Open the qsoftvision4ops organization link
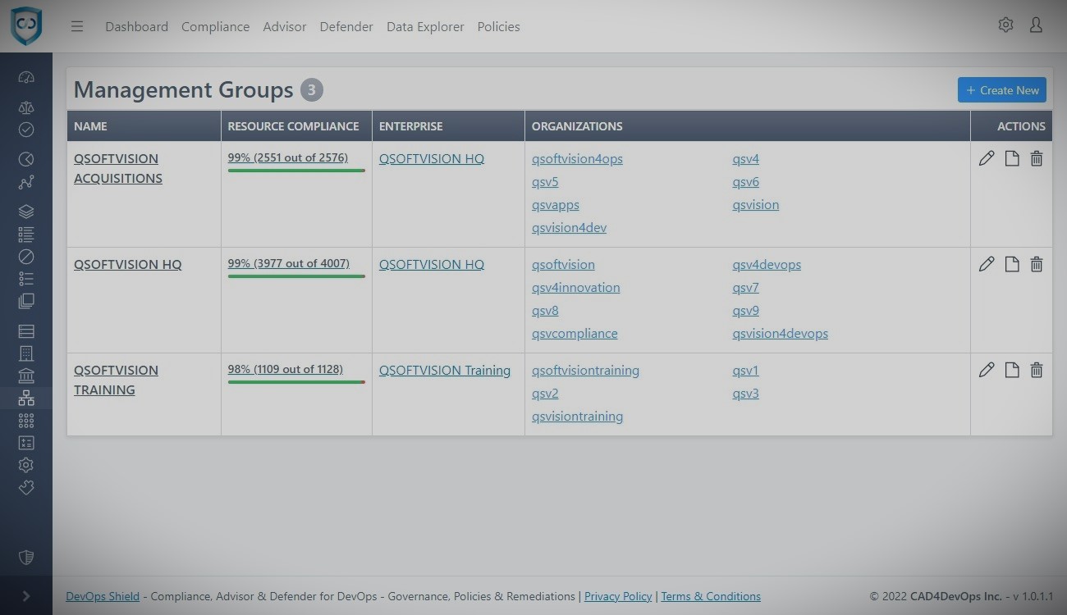 577,159
